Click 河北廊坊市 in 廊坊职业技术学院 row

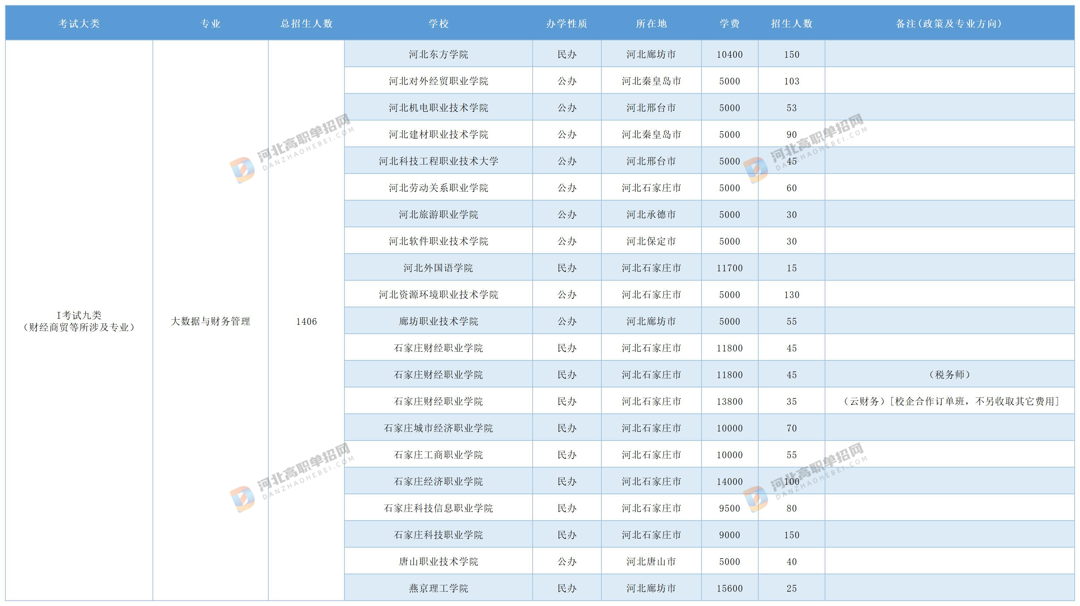[x=651, y=321]
